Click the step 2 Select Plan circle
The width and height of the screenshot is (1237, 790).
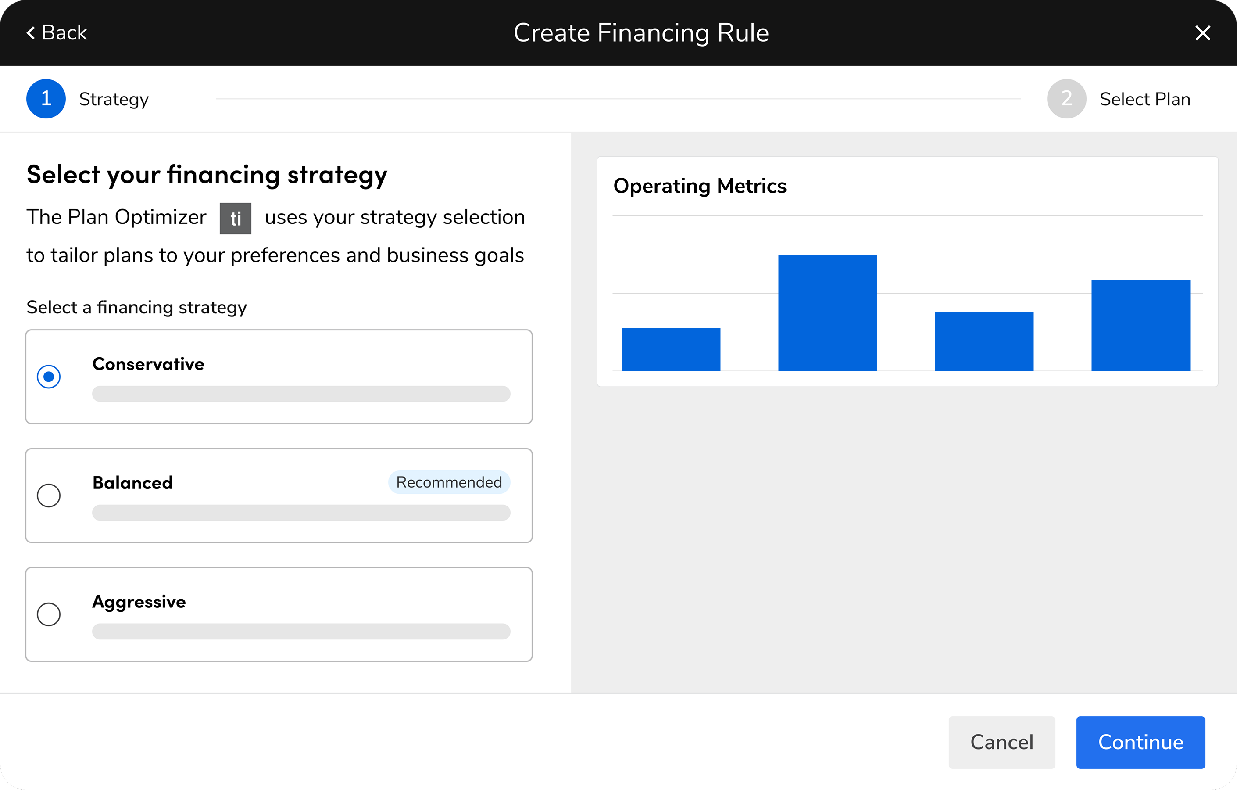[1066, 99]
